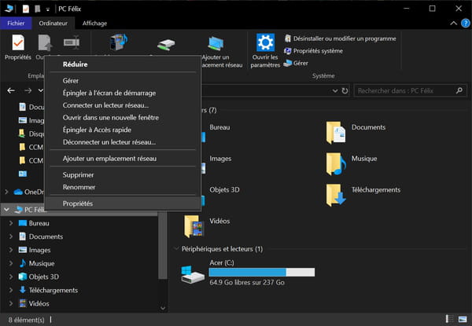
Task: Switch to details view icon in status bar
Action: click(449, 319)
